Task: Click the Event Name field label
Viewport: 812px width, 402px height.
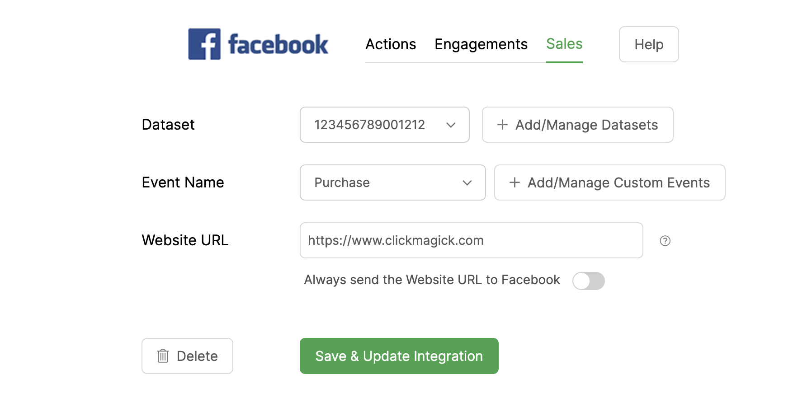Action: pos(183,182)
